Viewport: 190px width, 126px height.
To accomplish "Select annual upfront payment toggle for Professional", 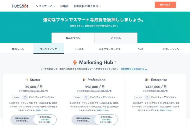I will [x=106, y=120].
